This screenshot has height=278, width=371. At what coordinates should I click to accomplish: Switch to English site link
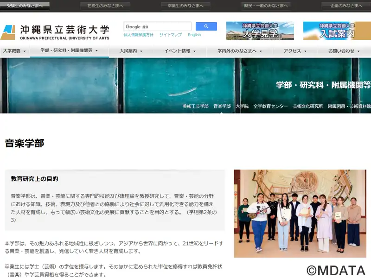(194, 35)
